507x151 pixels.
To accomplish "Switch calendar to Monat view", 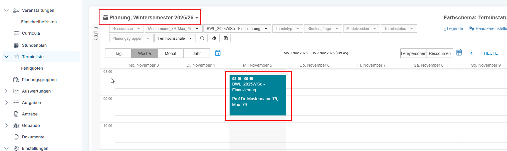I will coord(171,53).
